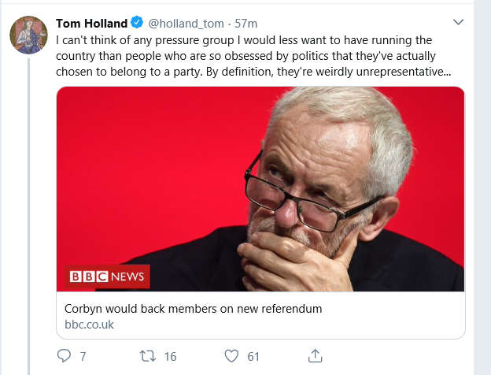Click the reply count of 7
The width and height of the screenshot is (491, 375).
pyautogui.click(x=83, y=357)
